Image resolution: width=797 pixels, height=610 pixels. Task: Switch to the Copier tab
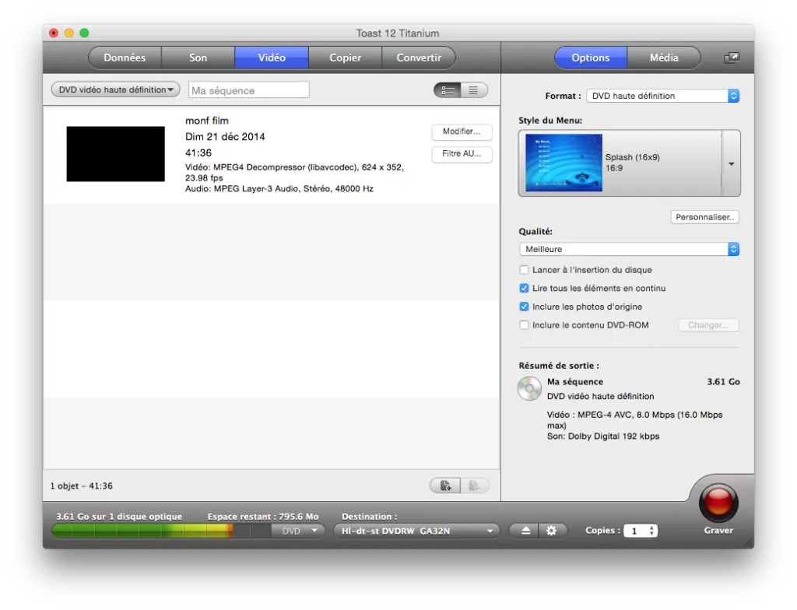(x=345, y=57)
